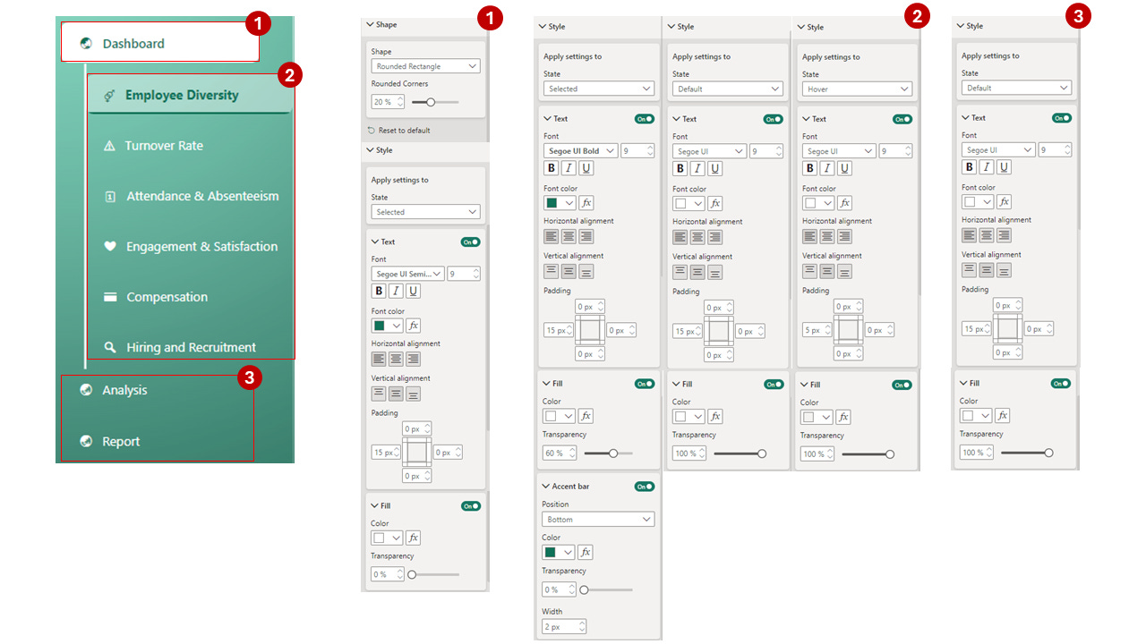Image resolution: width=1146 pixels, height=644 pixels.
Task: Toggle Fill switch above the 60% transparency
Action: (x=645, y=384)
